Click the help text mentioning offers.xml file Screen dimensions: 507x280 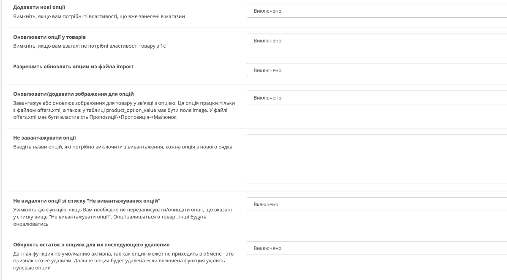tap(124, 110)
